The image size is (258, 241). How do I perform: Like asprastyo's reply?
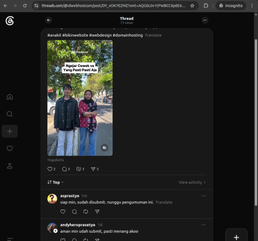63,212
